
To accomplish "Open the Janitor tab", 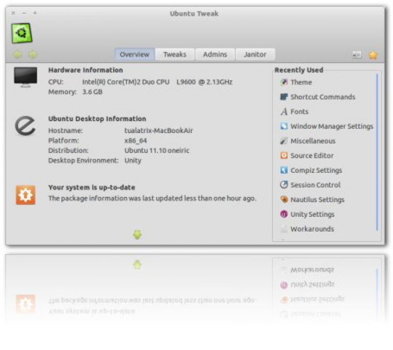I will [255, 54].
